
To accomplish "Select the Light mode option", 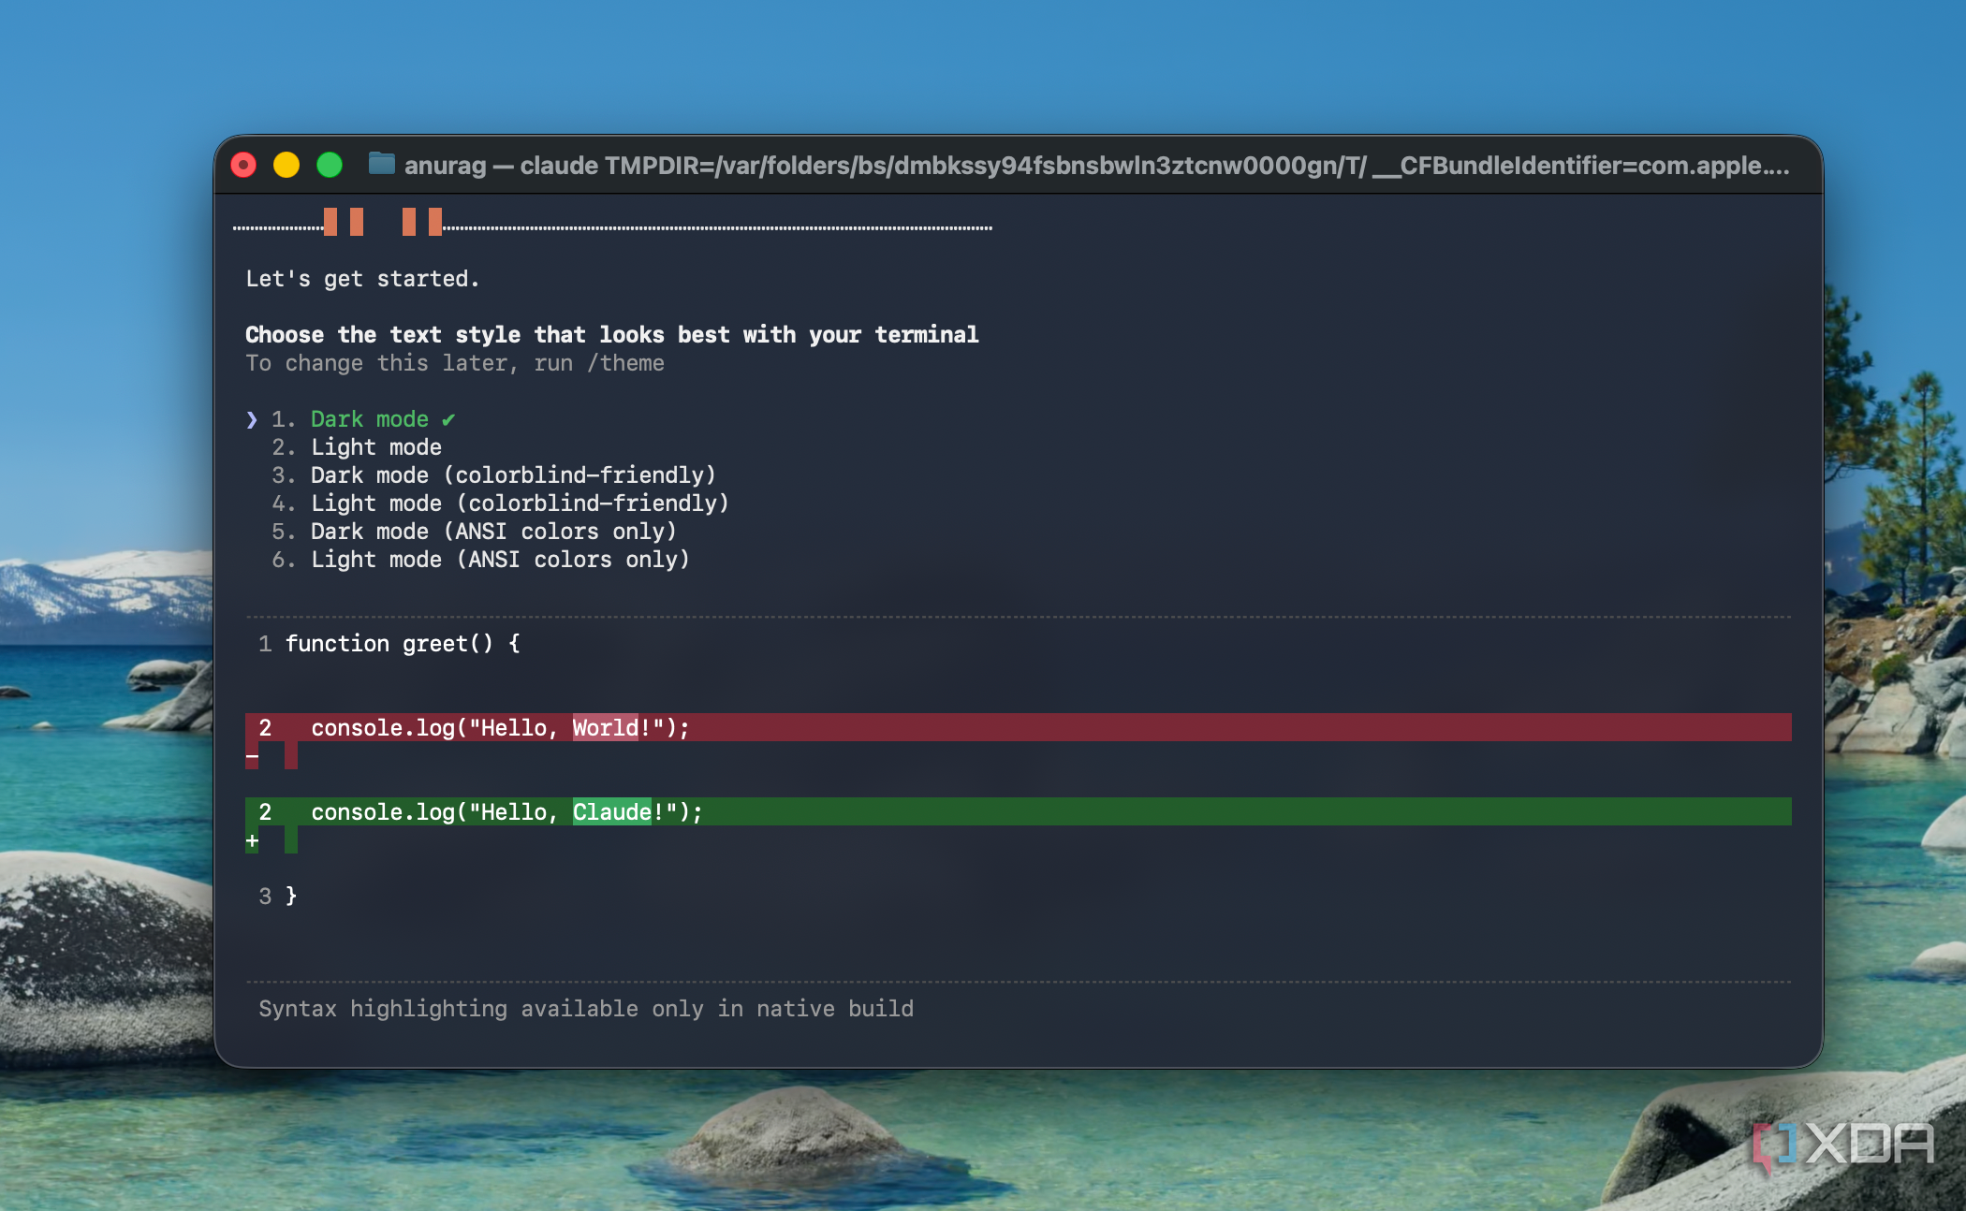I will [x=375, y=447].
